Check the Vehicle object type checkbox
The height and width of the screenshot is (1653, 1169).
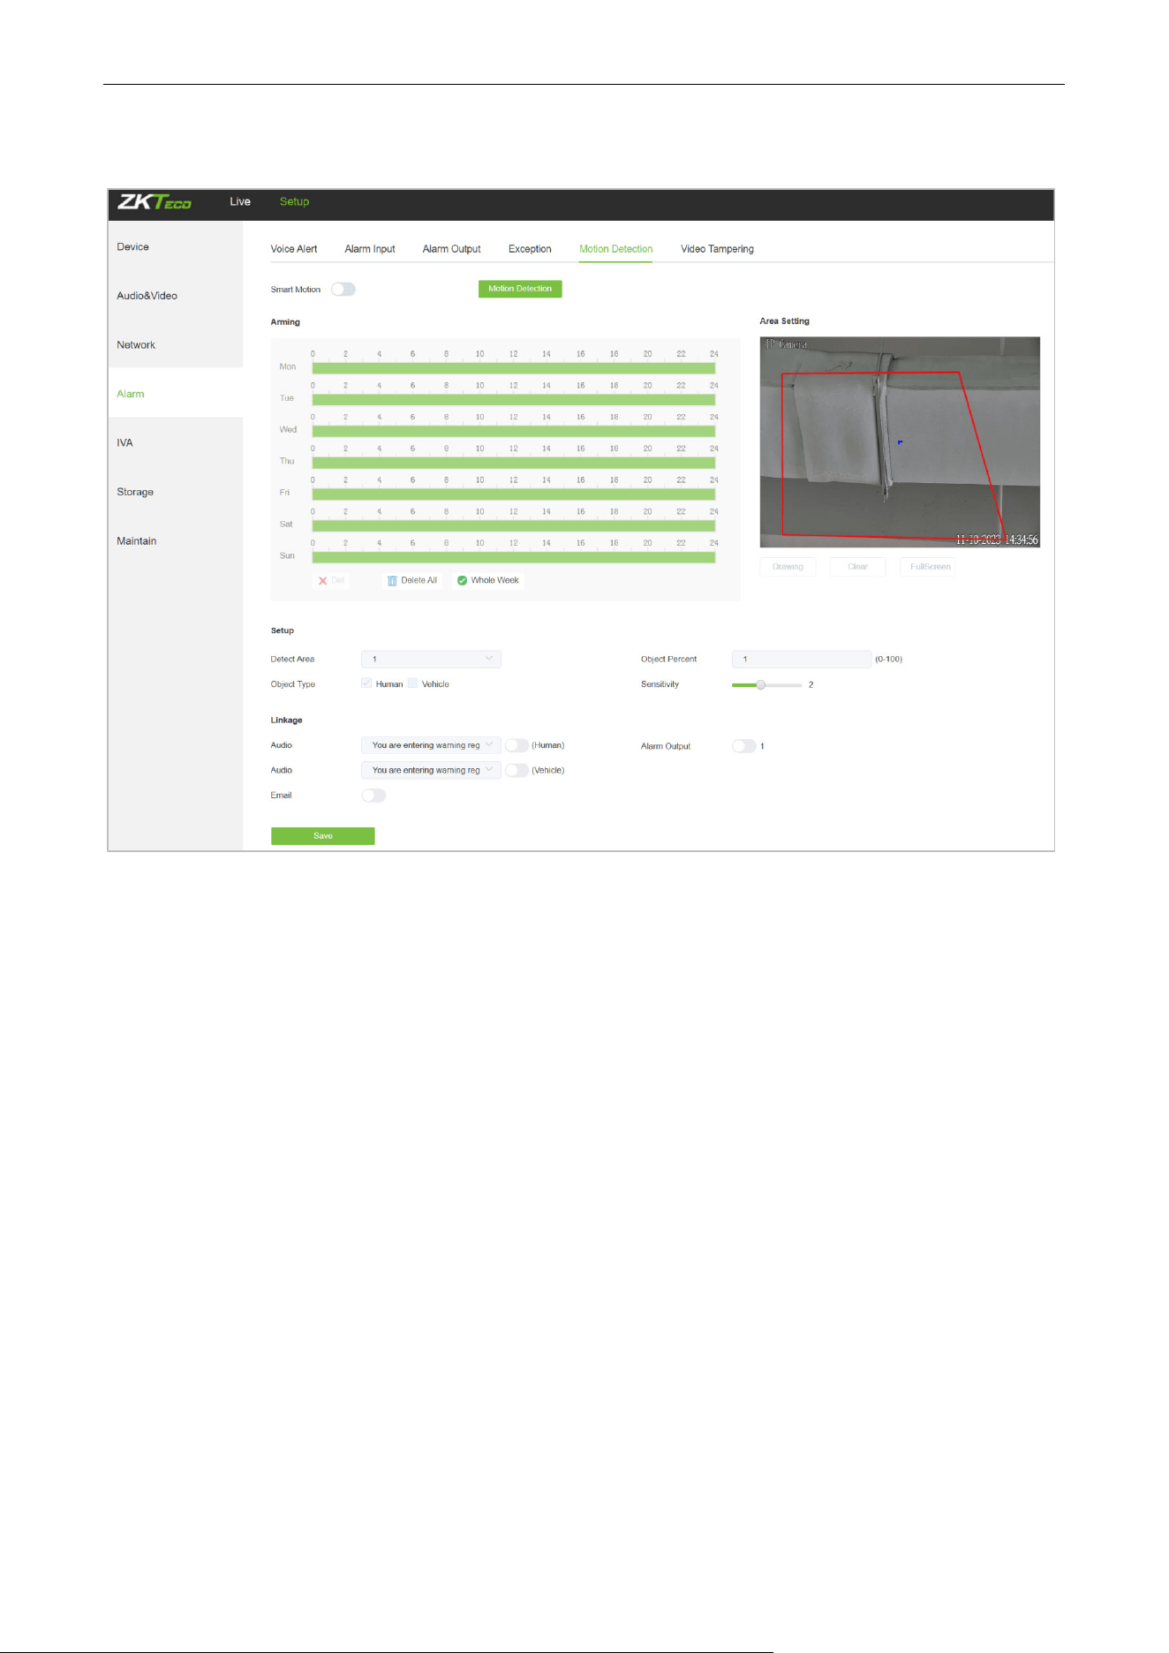point(412,683)
